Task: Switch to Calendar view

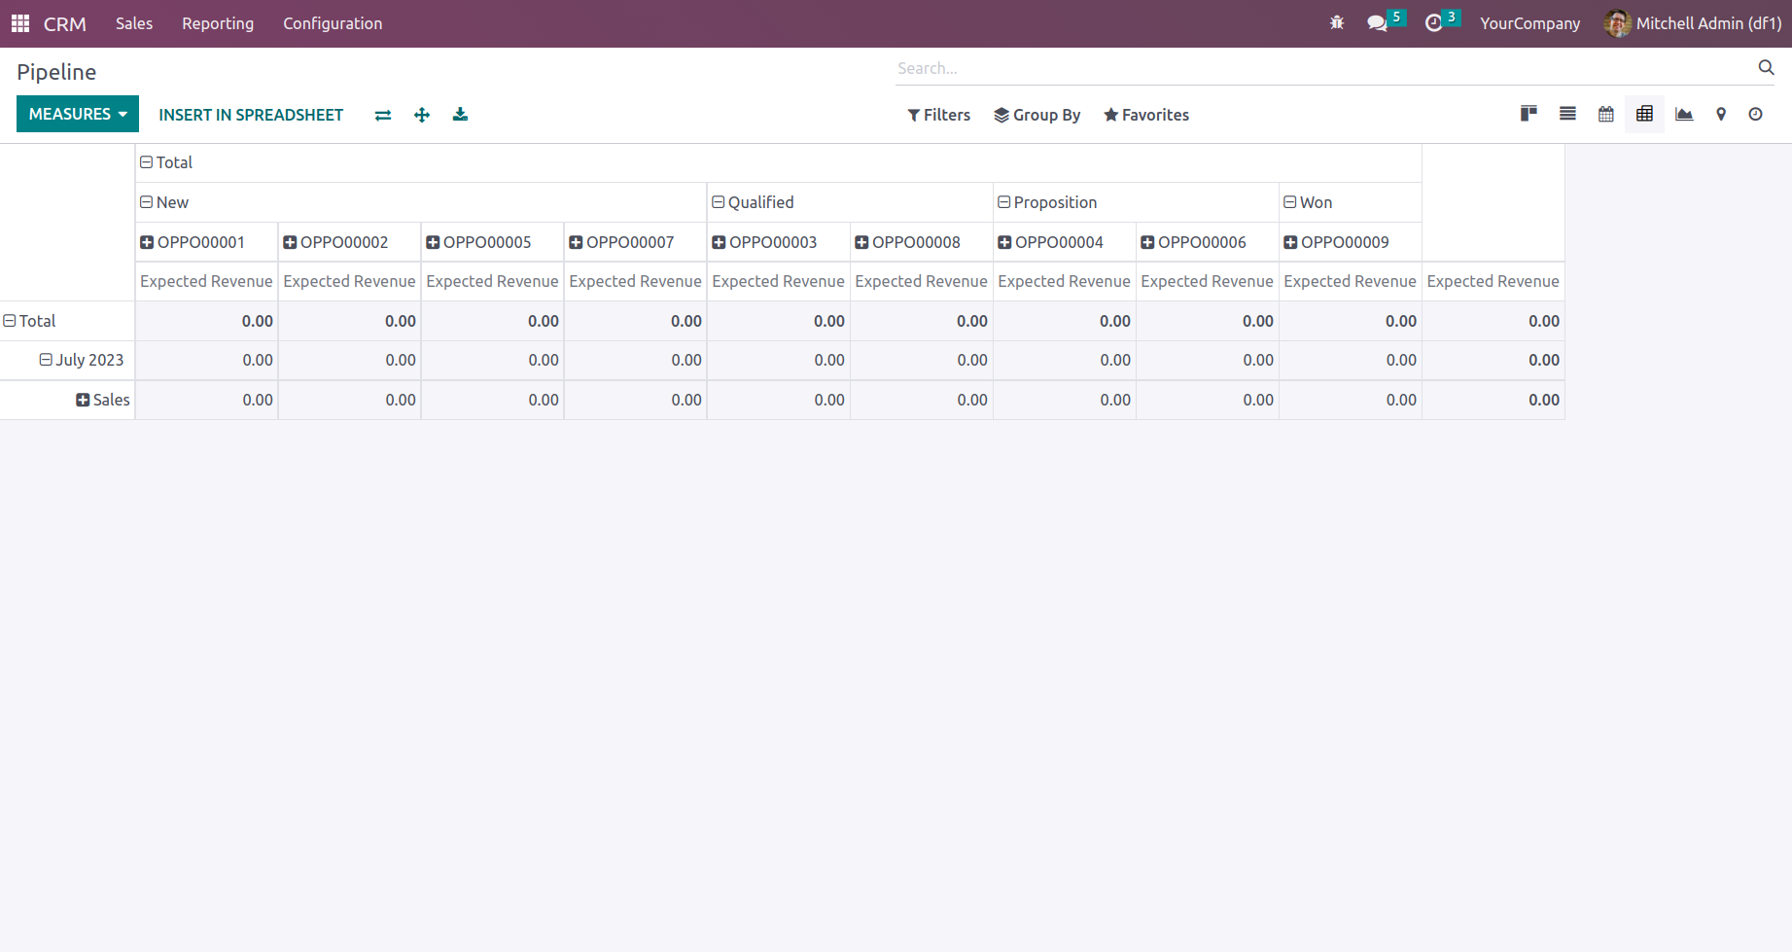Action: click(1606, 114)
